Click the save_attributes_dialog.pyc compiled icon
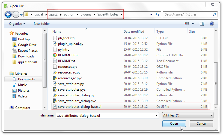 (x=55, y=101)
